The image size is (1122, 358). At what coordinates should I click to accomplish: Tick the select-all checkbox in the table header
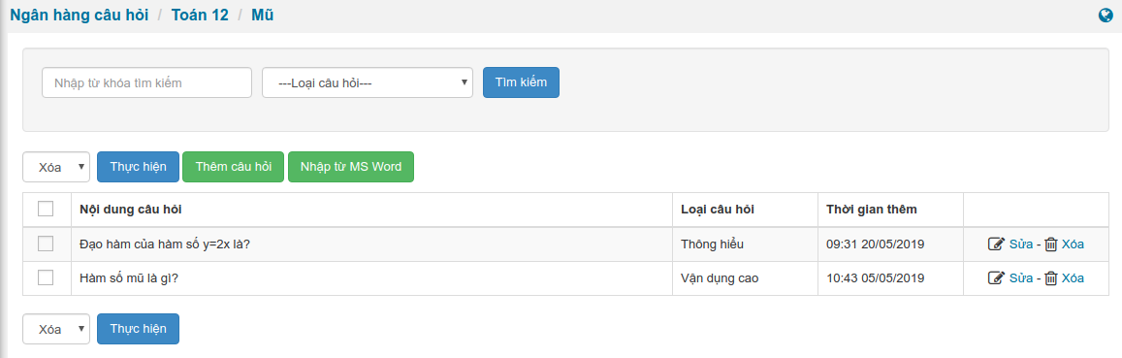click(x=46, y=209)
